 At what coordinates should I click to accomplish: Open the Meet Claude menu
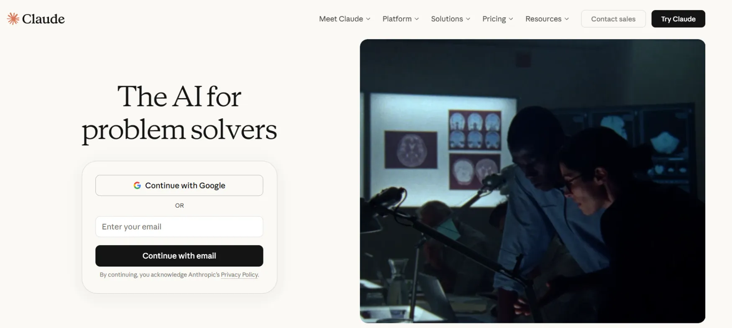[x=341, y=19]
